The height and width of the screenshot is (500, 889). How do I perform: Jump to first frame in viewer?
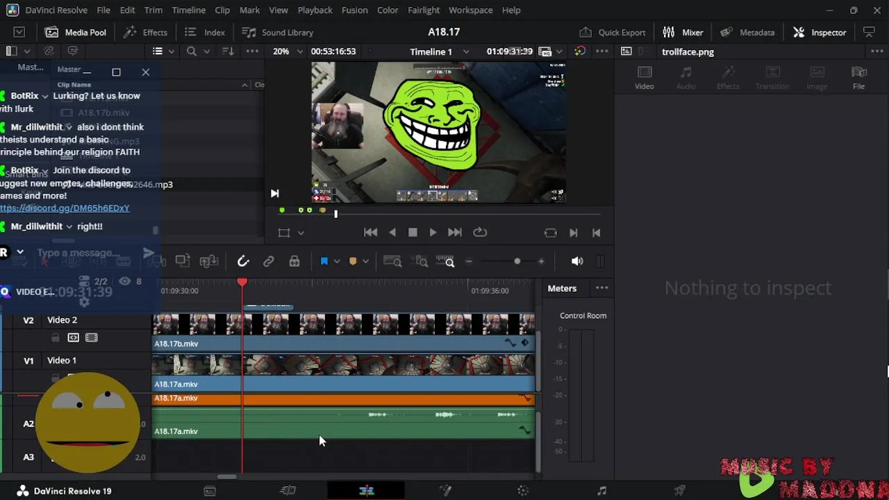pyautogui.click(x=371, y=233)
